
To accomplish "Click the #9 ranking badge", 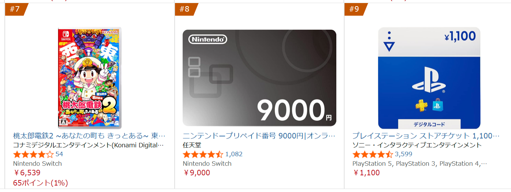I will point(354,9).
